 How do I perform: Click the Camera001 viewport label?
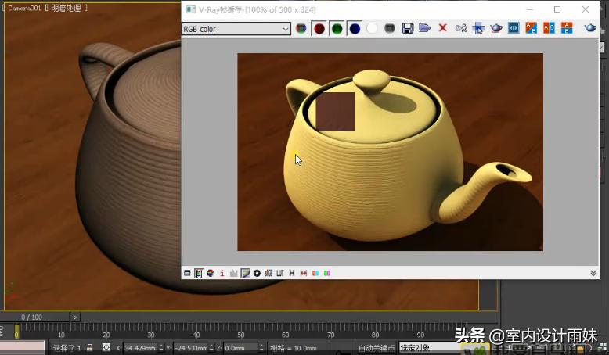(x=23, y=8)
